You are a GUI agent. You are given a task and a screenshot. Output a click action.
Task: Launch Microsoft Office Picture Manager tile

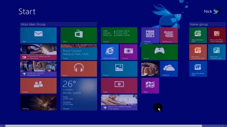[x=217, y=35]
